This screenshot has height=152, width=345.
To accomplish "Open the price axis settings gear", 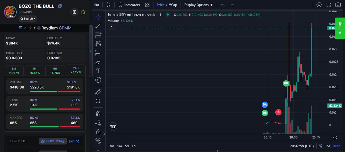I will [335, 138].
